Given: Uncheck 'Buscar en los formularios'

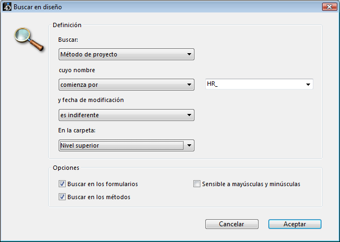Looking at the screenshot, I should click(x=62, y=184).
